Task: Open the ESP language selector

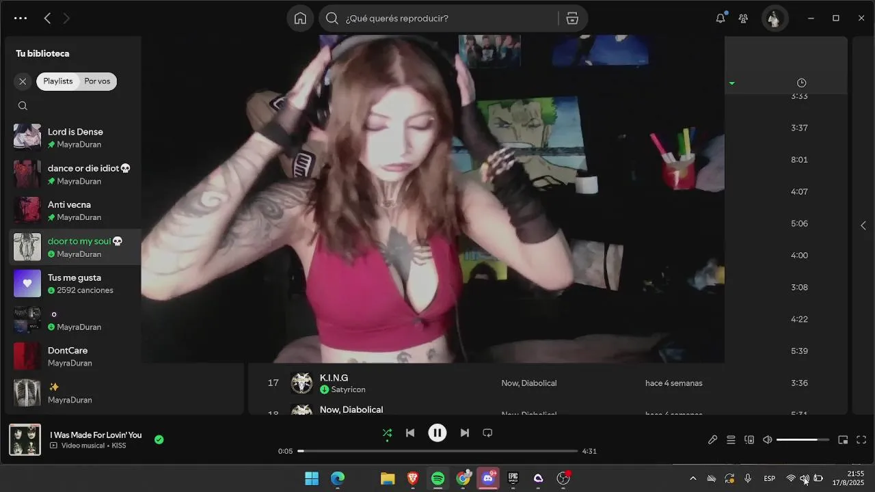Action: (x=769, y=478)
